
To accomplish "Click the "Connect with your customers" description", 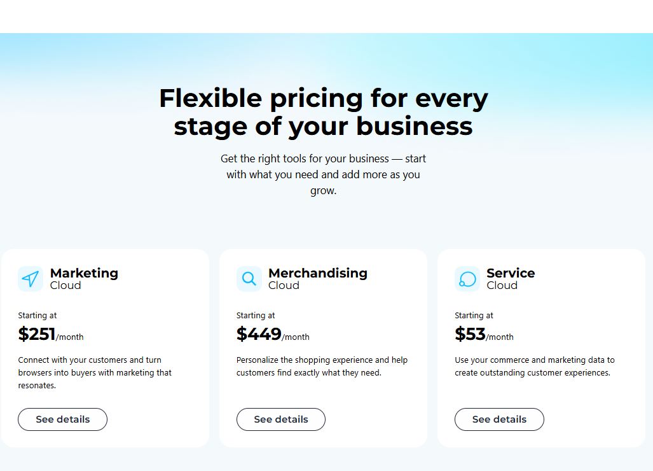I will [x=95, y=372].
